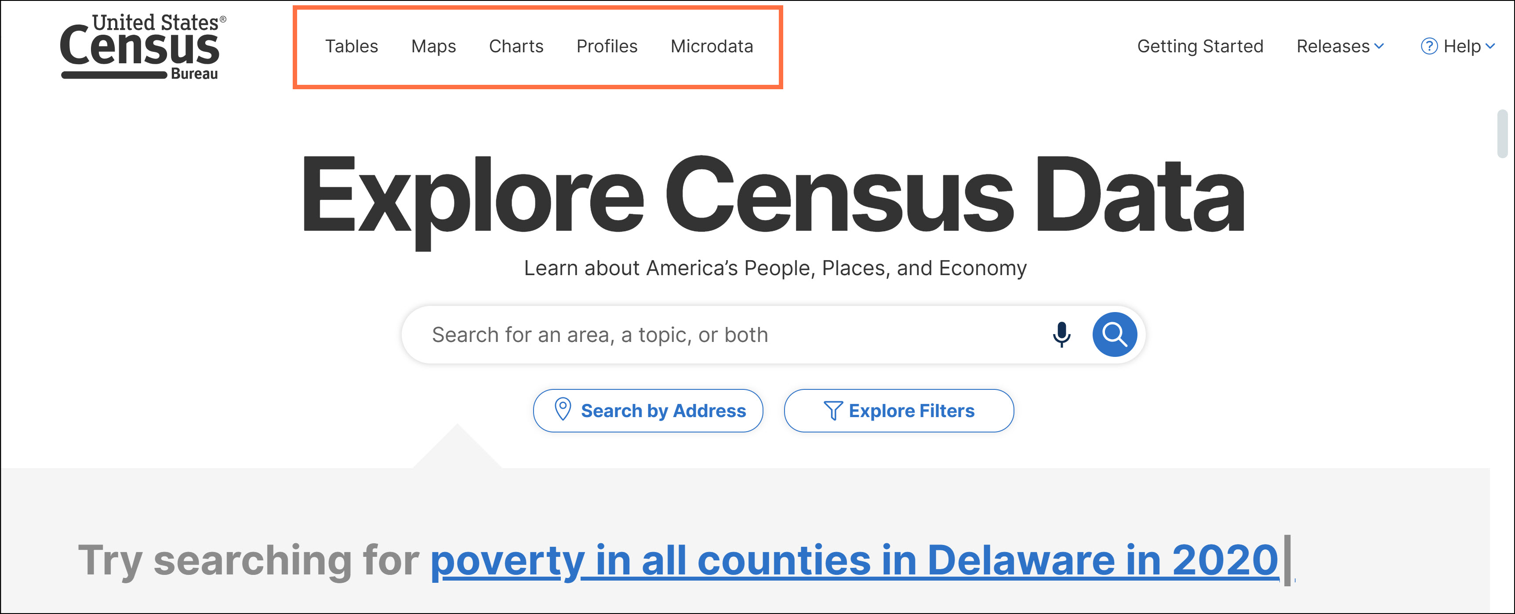The height and width of the screenshot is (614, 1515).
Task: Open Microdata from the navigation bar
Action: pyautogui.click(x=712, y=46)
